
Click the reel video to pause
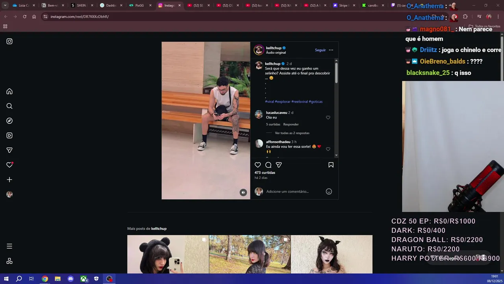(206, 120)
